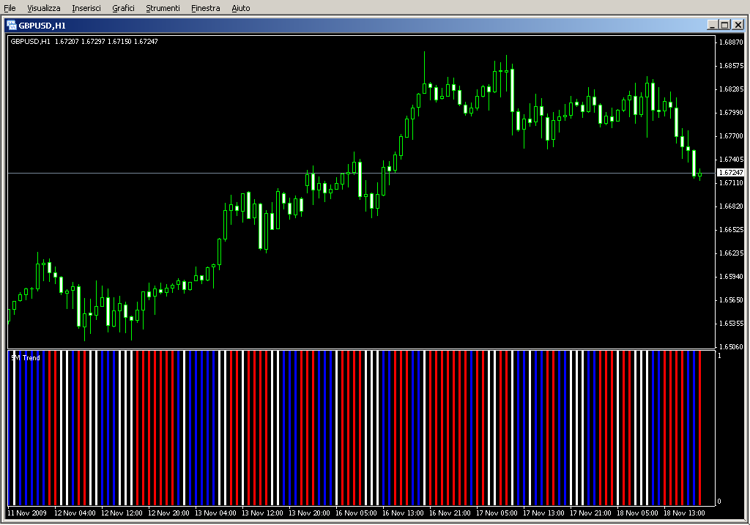Minimize the GBPUSD,H1 chart window
Image resolution: width=750 pixels, height=525 pixels.
click(x=712, y=25)
